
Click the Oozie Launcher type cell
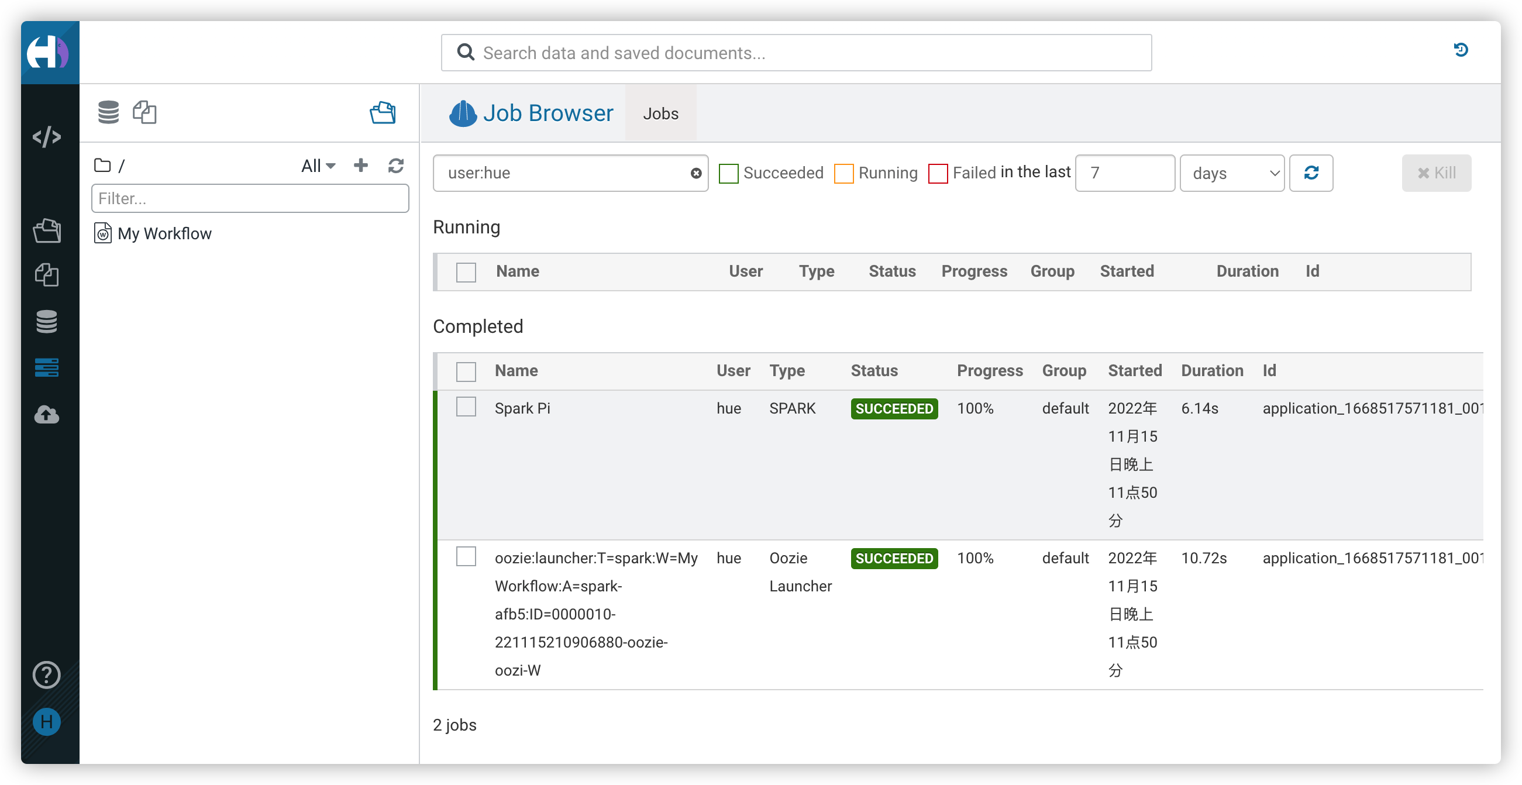[800, 572]
